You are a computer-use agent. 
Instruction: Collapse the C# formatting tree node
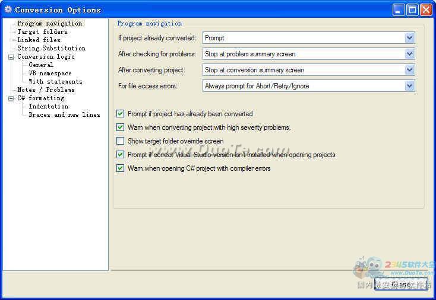point(11,98)
